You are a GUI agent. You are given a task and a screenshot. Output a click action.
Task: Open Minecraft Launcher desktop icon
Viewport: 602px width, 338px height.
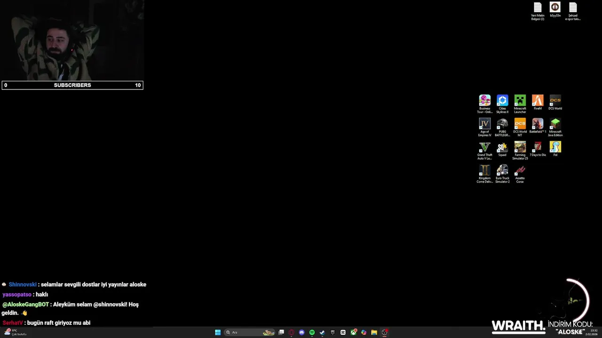520,104
